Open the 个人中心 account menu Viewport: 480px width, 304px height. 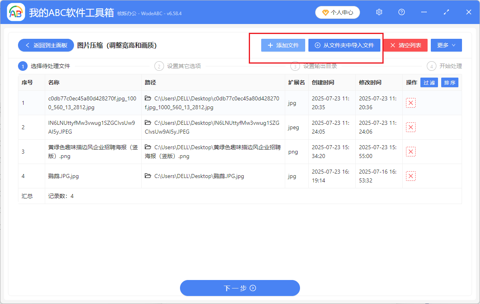[x=337, y=12]
